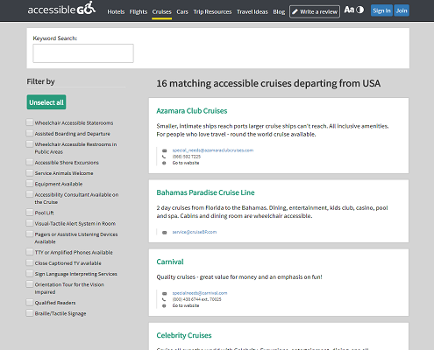This screenshot has width=434, height=350.
Task: Open the accessibleGO logo homepage
Action: point(61,9)
